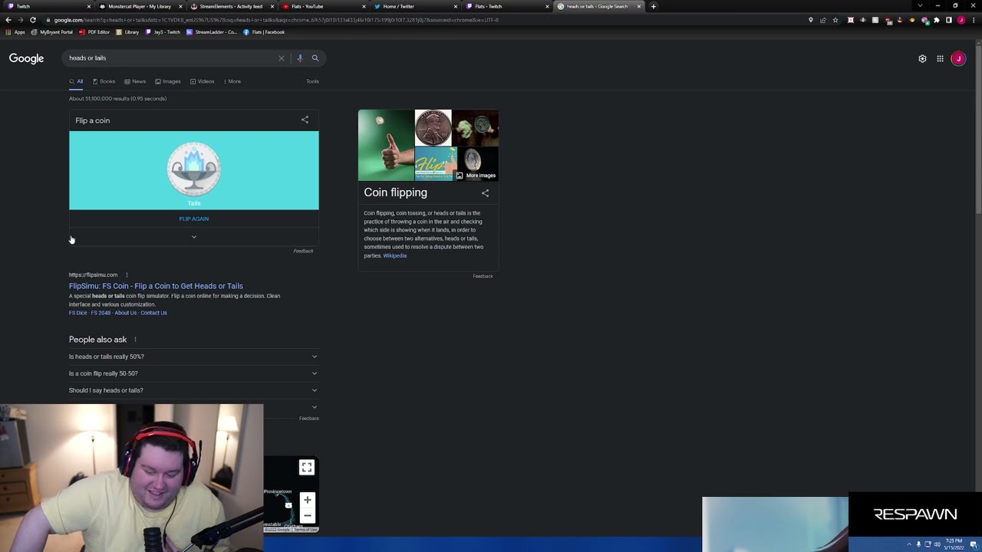
Task: Switch to Videos results tab
Action: pos(203,81)
